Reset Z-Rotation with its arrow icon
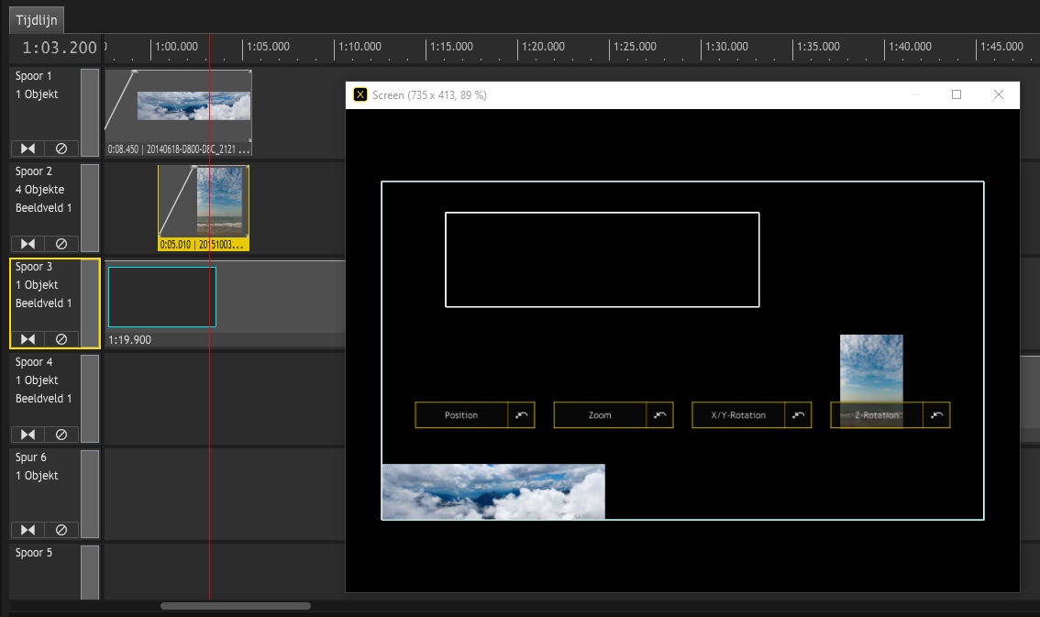 point(936,415)
